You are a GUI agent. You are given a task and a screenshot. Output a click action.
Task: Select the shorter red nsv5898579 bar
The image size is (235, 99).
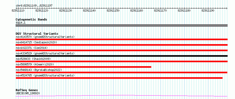click(83, 67)
